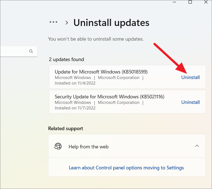Click the Uninstall updates page heading
The width and height of the screenshot is (212, 189).
coord(111,23)
